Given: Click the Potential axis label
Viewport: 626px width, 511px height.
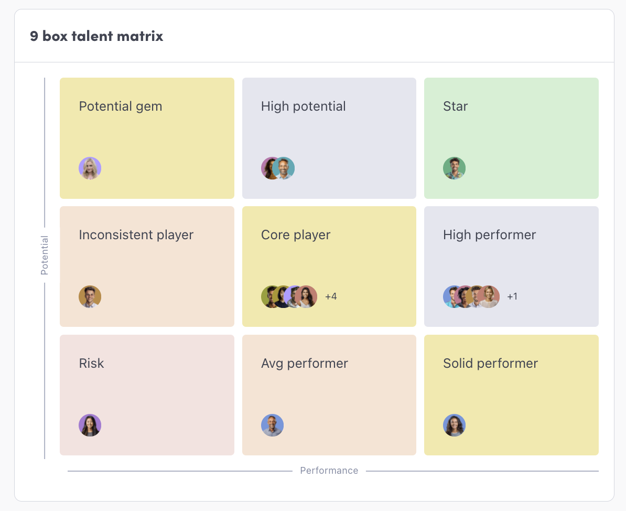Looking at the screenshot, I should point(45,256).
